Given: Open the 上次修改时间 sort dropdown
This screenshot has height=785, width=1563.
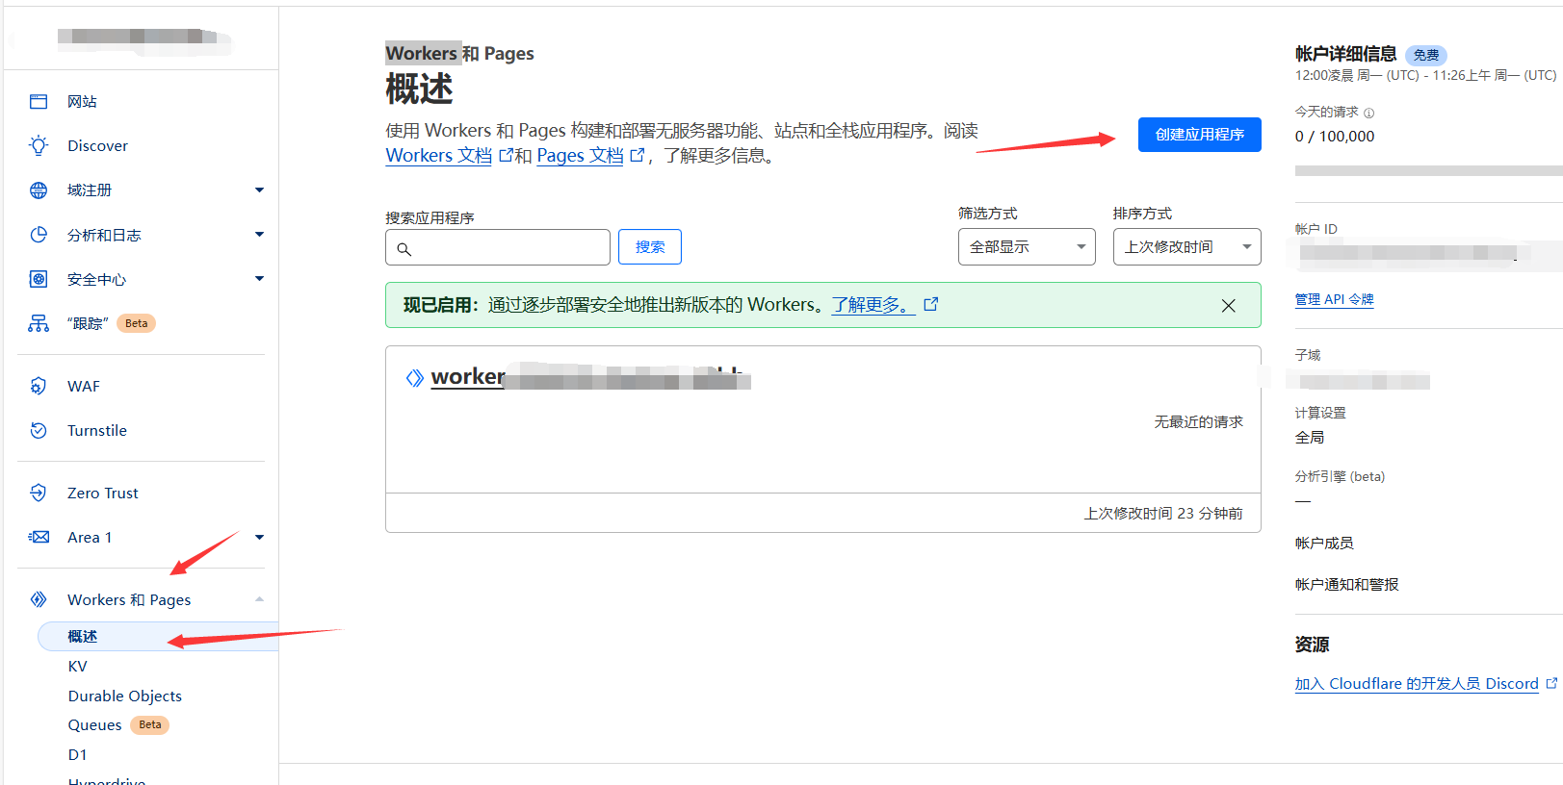Looking at the screenshot, I should [x=1185, y=247].
